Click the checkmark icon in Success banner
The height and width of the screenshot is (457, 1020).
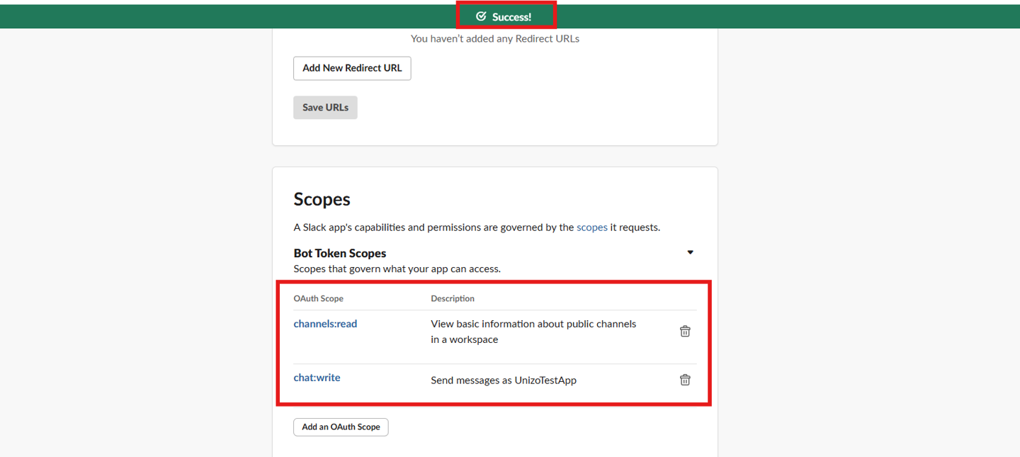coord(481,16)
